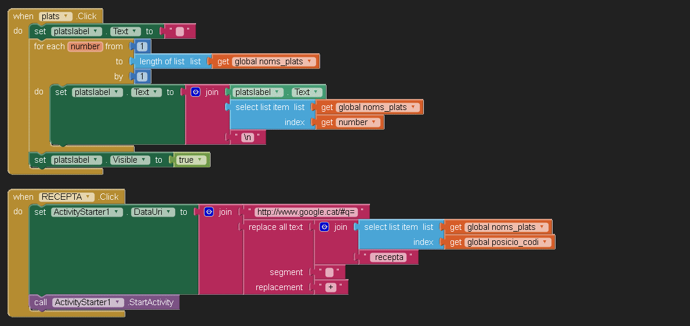Open the 'global noms_plats' dropdown beside length of list
690x326 pixels.
coord(274,61)
